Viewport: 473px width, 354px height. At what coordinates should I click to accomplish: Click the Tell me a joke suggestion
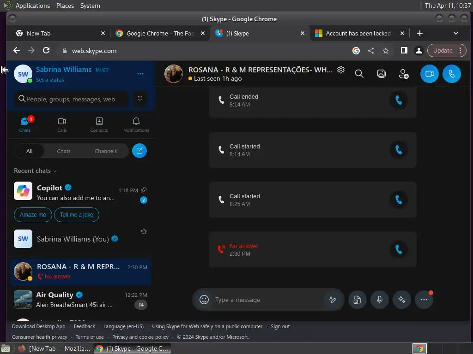click(x=77, y=215)
